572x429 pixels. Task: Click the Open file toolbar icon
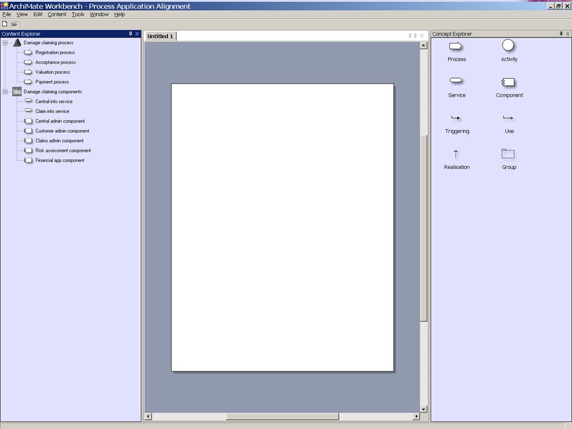pyautogui.click(x=14, y=24)
